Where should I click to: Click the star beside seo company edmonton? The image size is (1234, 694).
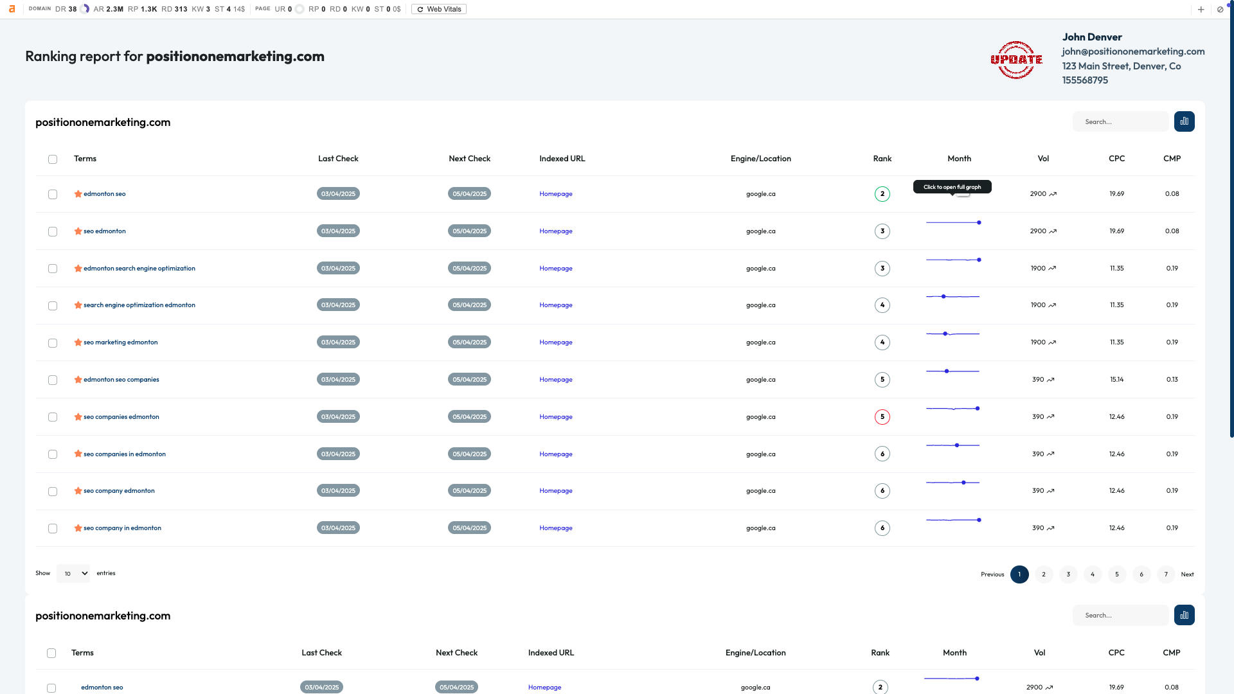pos(78,490)
